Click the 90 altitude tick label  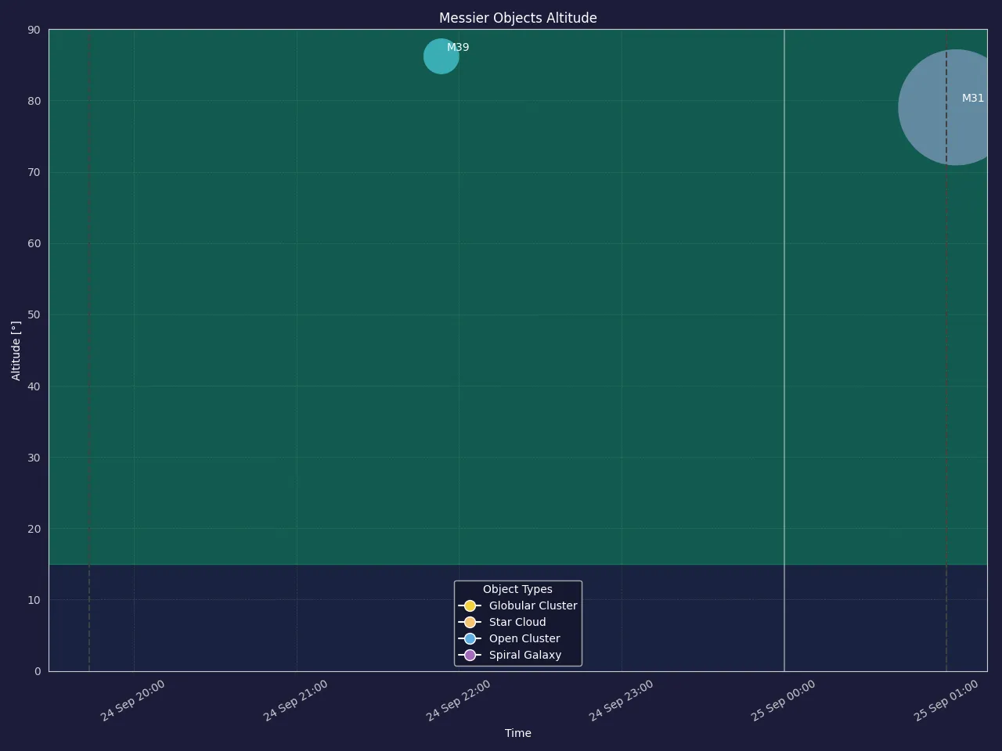(x=34, y=30)
